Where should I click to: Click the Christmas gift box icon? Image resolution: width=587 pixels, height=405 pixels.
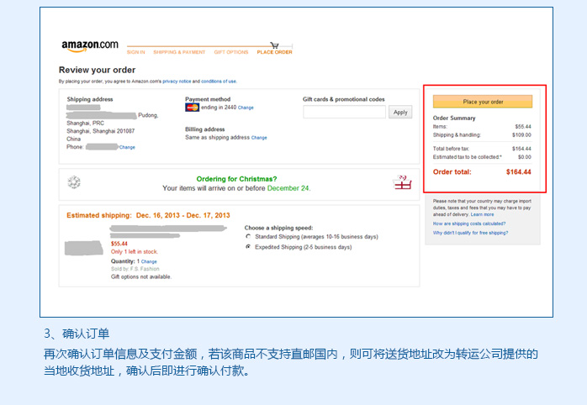point(402,182)
